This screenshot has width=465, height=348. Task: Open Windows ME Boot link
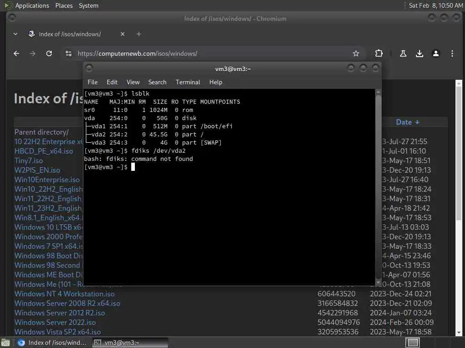[x=49, y=275]
